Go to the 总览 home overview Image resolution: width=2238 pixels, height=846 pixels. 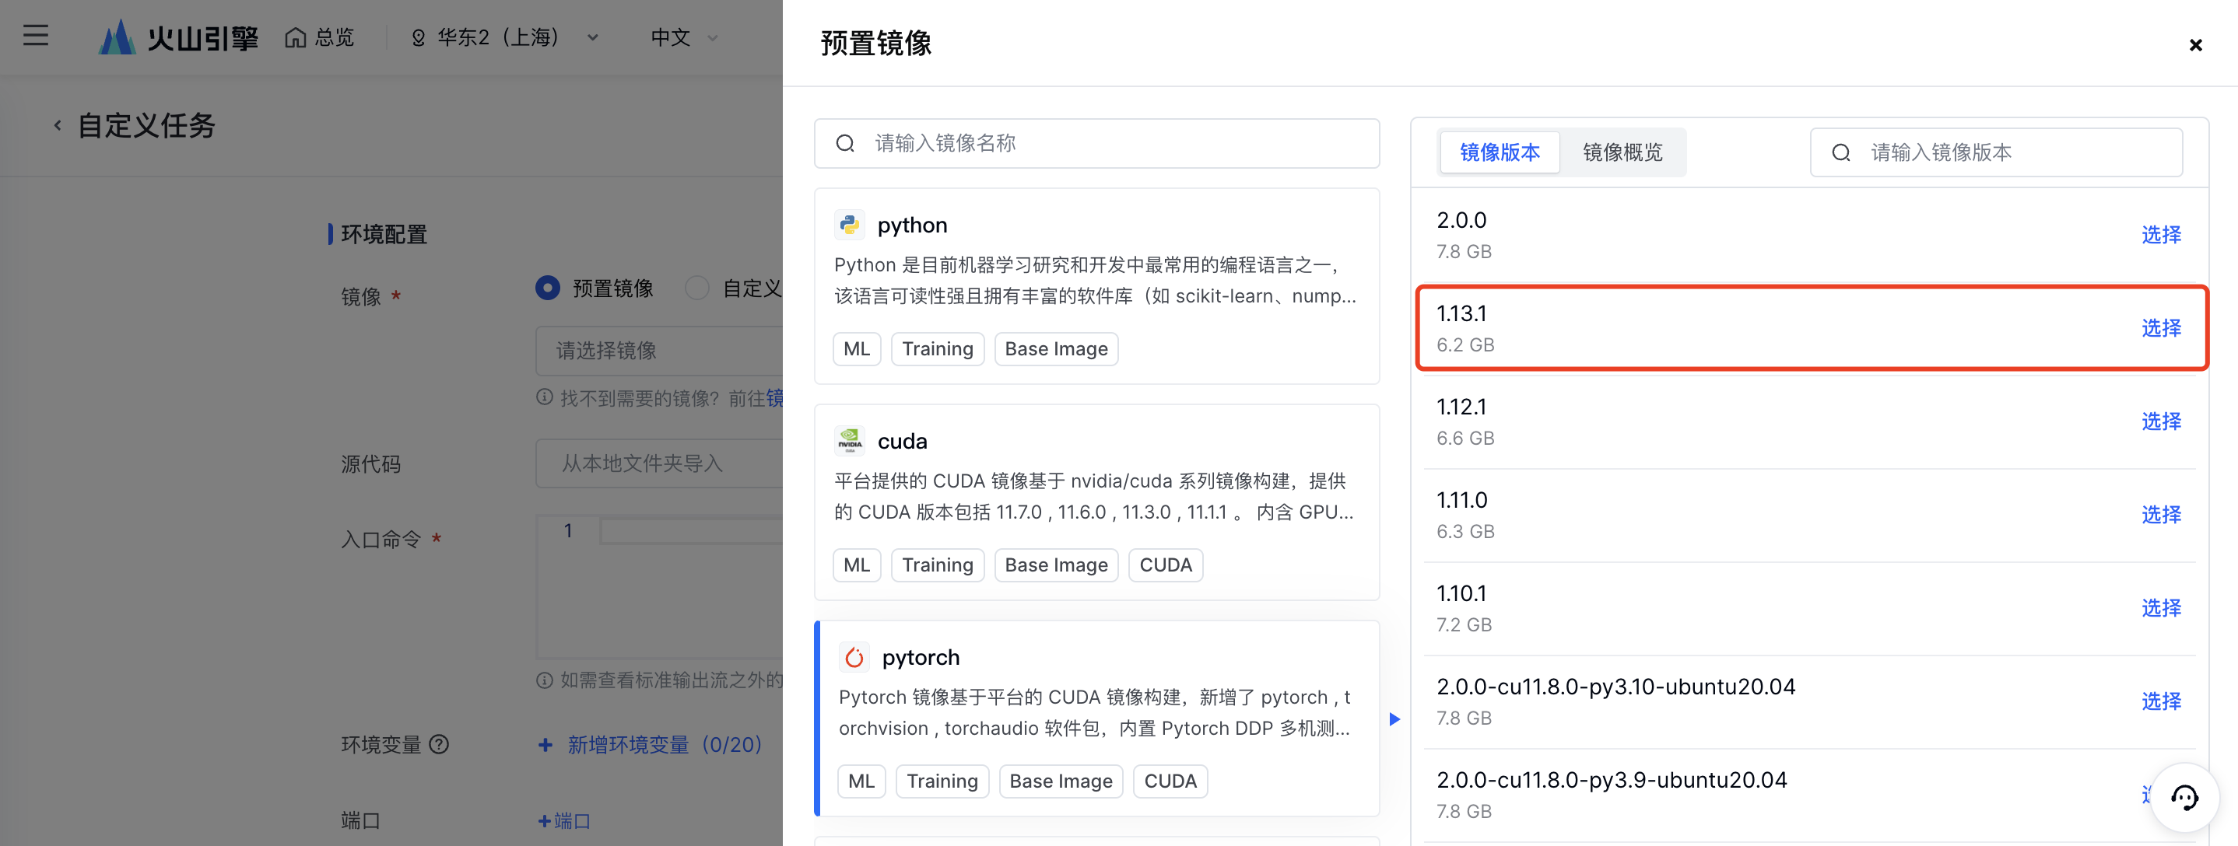tap(320, 37)
